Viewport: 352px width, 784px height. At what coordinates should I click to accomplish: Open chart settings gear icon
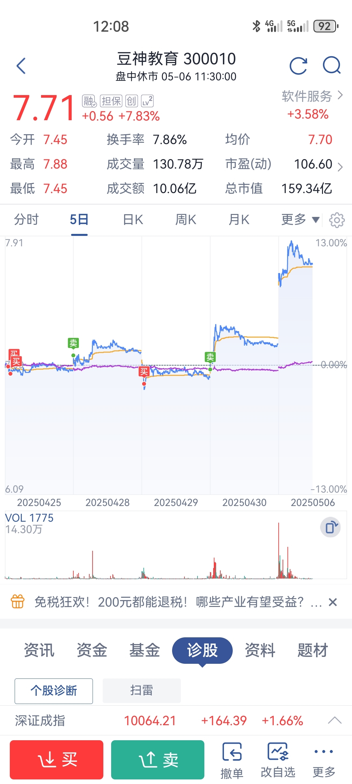[x=337, y=220]
